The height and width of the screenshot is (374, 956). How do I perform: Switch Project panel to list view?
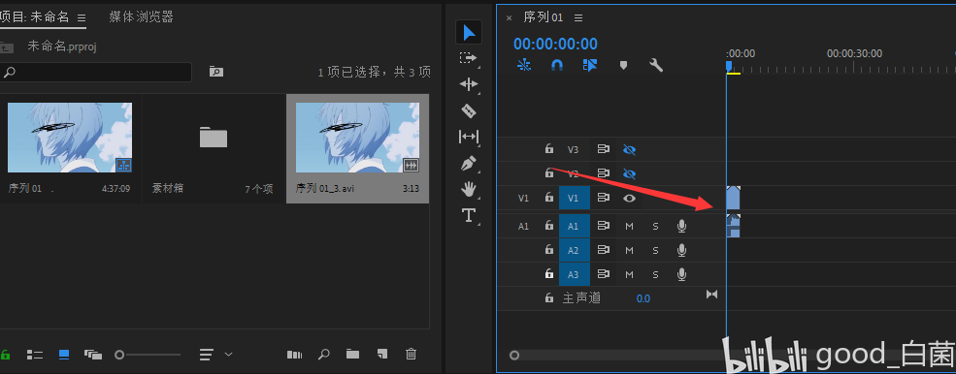pos(35,355)
